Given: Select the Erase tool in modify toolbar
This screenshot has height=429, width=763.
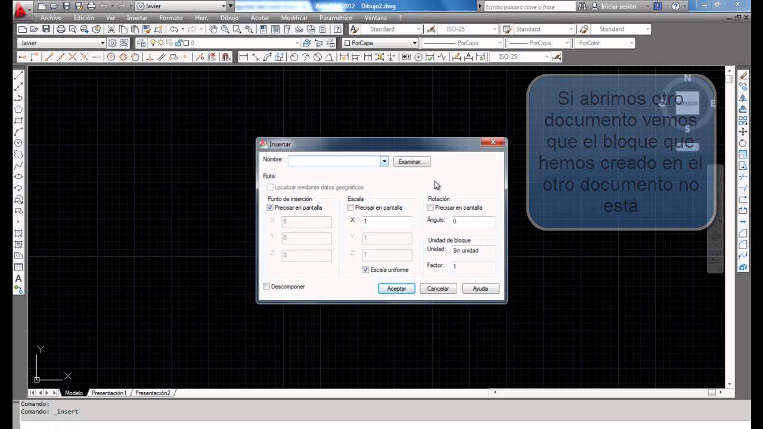Looking at the screenshot, I should (x=743, y=75).
